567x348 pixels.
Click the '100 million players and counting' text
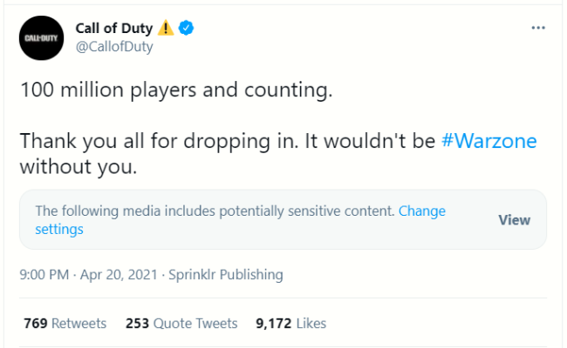point(176,90)
